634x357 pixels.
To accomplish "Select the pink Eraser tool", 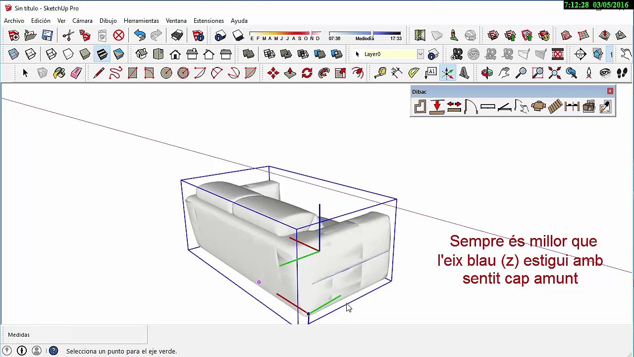I will (x=76, y=73).
